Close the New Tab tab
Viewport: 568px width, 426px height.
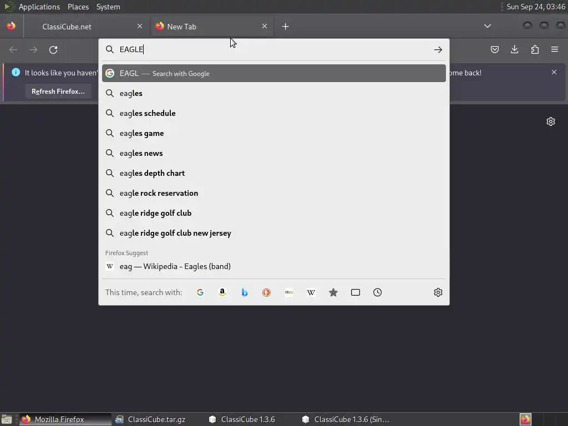coord(265,26)
